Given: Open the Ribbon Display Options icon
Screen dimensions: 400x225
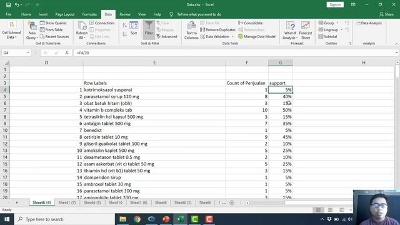Looking at the screenshot, I should 353,4.
